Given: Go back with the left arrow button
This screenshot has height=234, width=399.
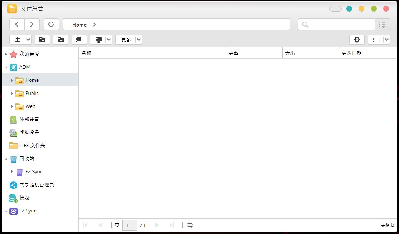Looking at the screenshot, I should (17, 24).
